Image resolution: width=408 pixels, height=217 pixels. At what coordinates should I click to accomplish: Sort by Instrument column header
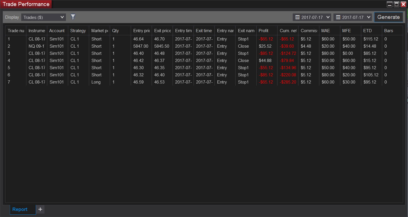37,31
